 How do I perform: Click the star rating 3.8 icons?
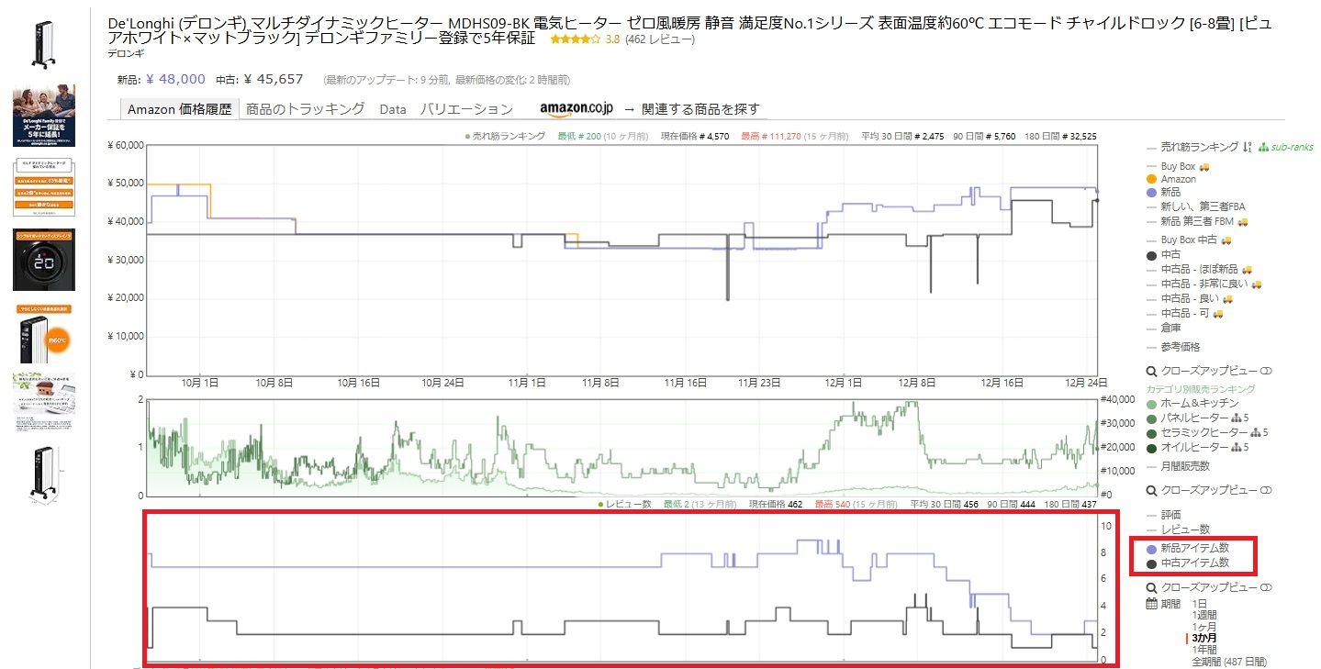pos(576,39)
